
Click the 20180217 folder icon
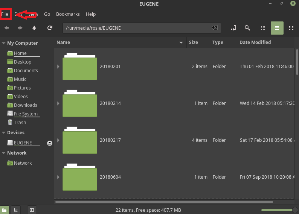pyautogui.click(x=80, y=140)
